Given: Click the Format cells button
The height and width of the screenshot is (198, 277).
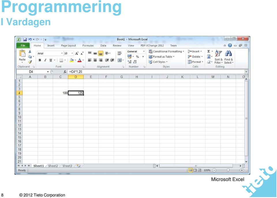Looking at the screenshot, I should [x=195, y=62].
